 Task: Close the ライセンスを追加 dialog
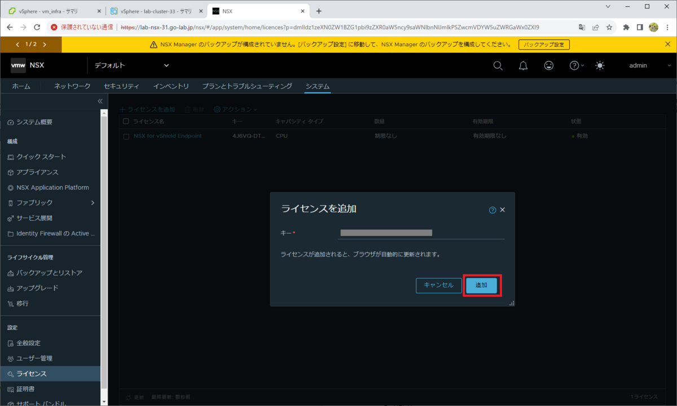503,210
